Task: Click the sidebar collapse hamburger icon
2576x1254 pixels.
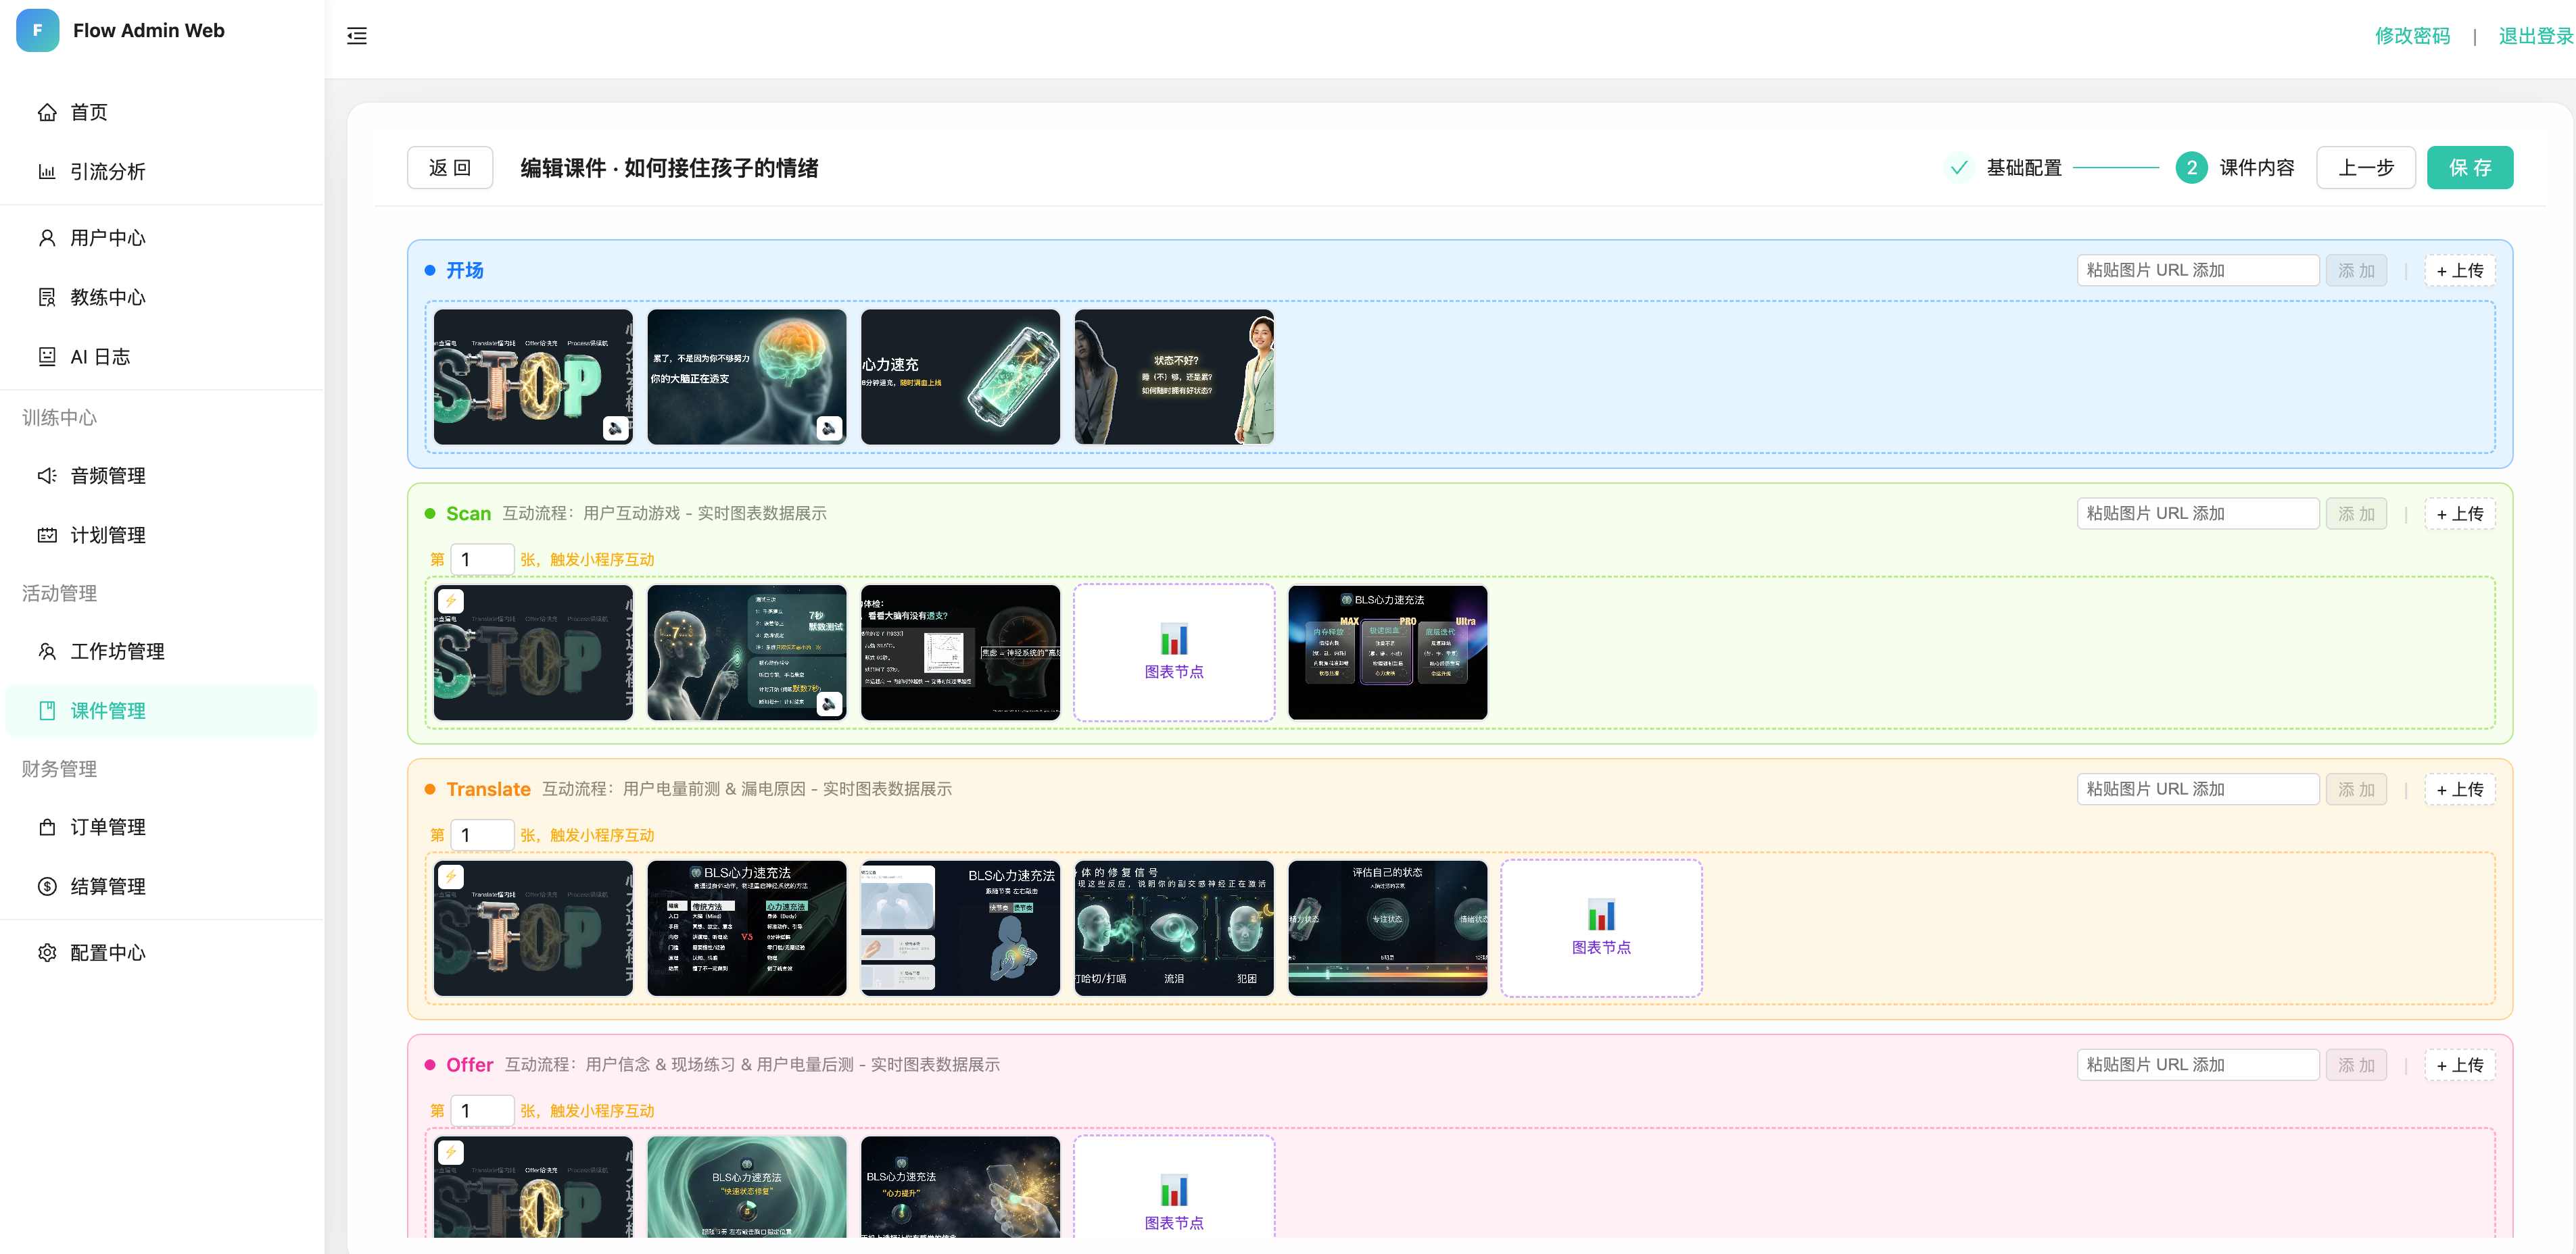Action: 356,36
